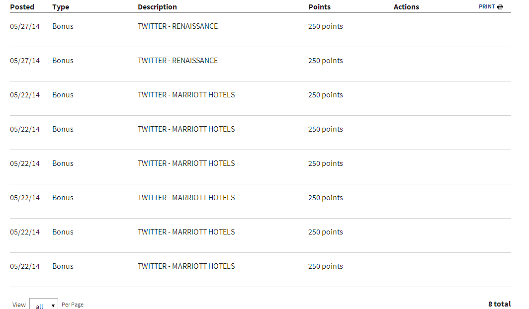The image size is (529, 309).
Task: Click the Bonus type in the top row
Action: (x=63, y=26)
